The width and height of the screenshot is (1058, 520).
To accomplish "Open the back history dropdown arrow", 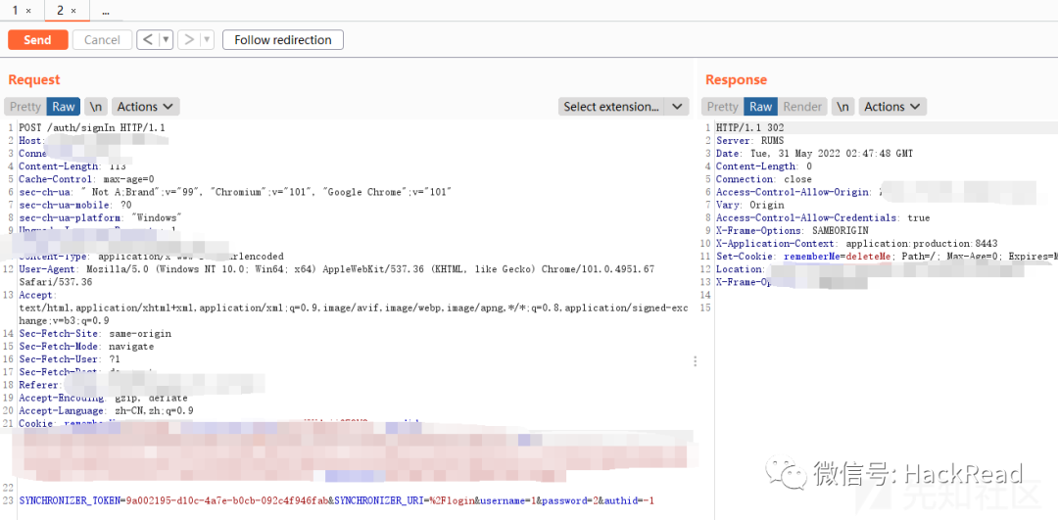I will tap(167, 40).
